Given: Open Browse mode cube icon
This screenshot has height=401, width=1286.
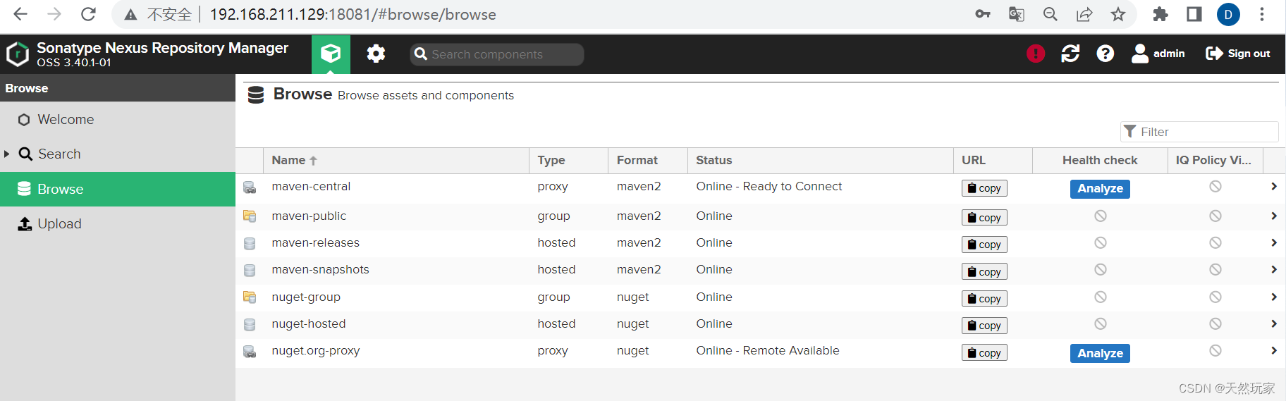Looking at the screenshot, I should coord(331,54).
